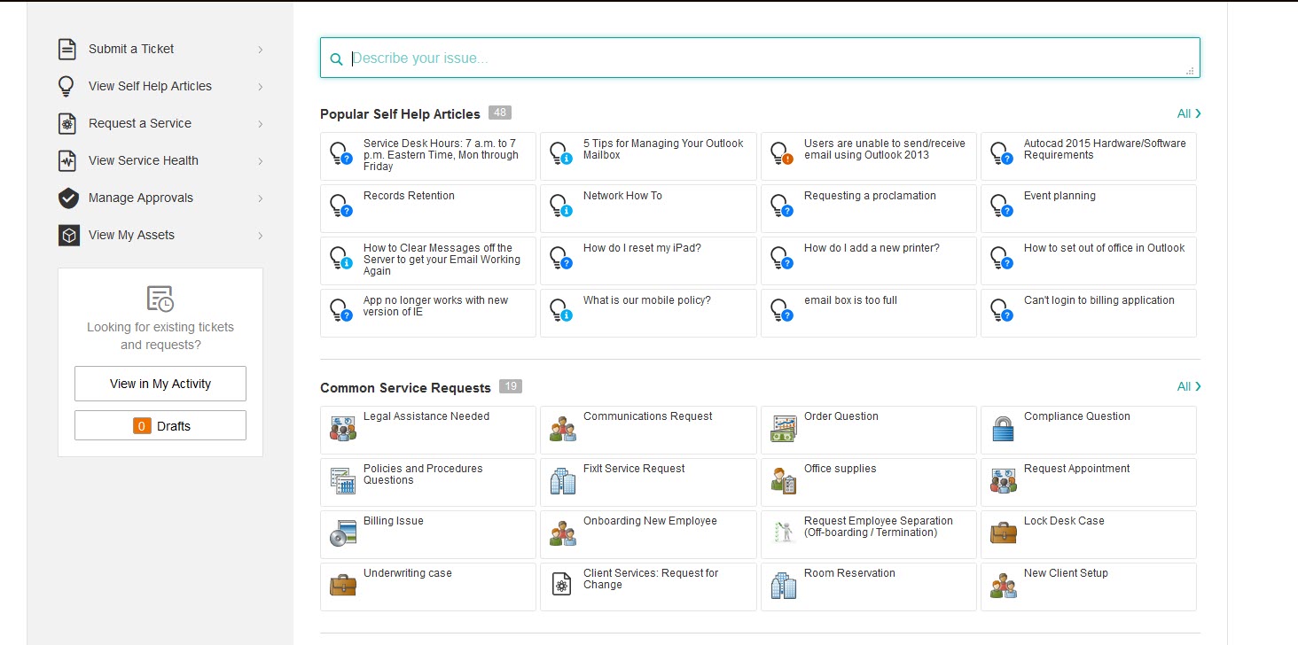Click the View My Assets box icon
Viewport: 1298px width, 645px height.
pos(68,236)
